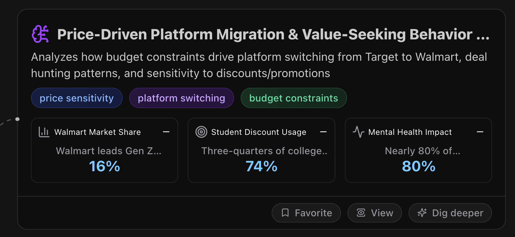This screenshot has width=515, height=237.
Task: Collapse the Mental Health Impact metric card
Action: coord(480,132)
